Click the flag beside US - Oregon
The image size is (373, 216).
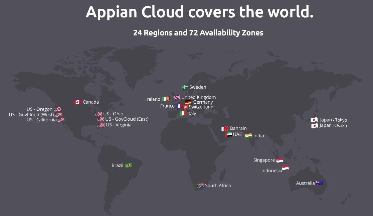57,109
